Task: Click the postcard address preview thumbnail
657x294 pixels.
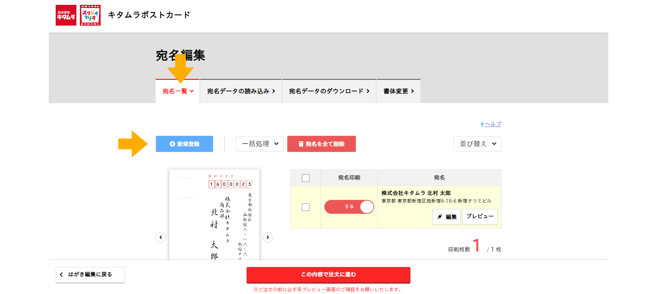Action: pos(214,214)
